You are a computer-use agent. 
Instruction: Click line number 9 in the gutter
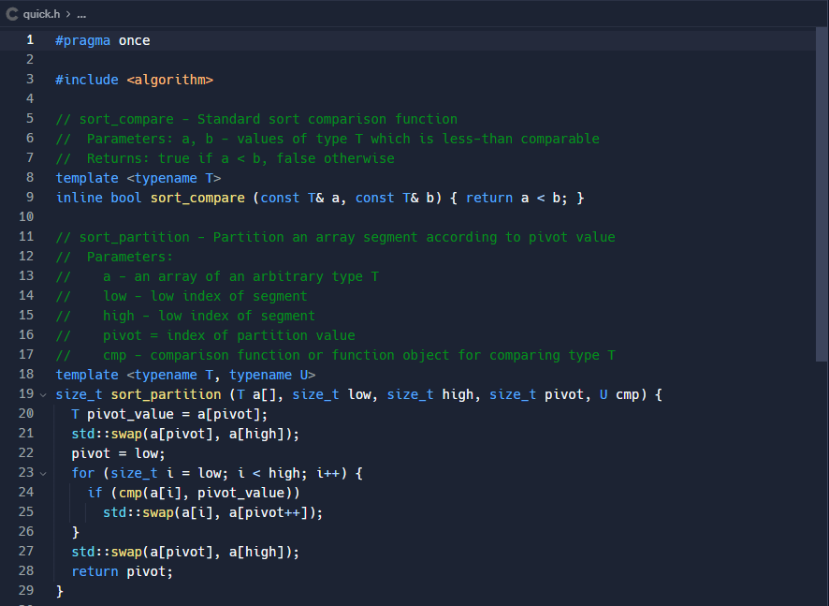pyautogui.click(x=30, y=198)
